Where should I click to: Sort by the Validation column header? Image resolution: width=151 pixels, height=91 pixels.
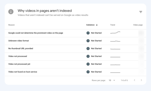pyautogui.click(x=90, y=25)
